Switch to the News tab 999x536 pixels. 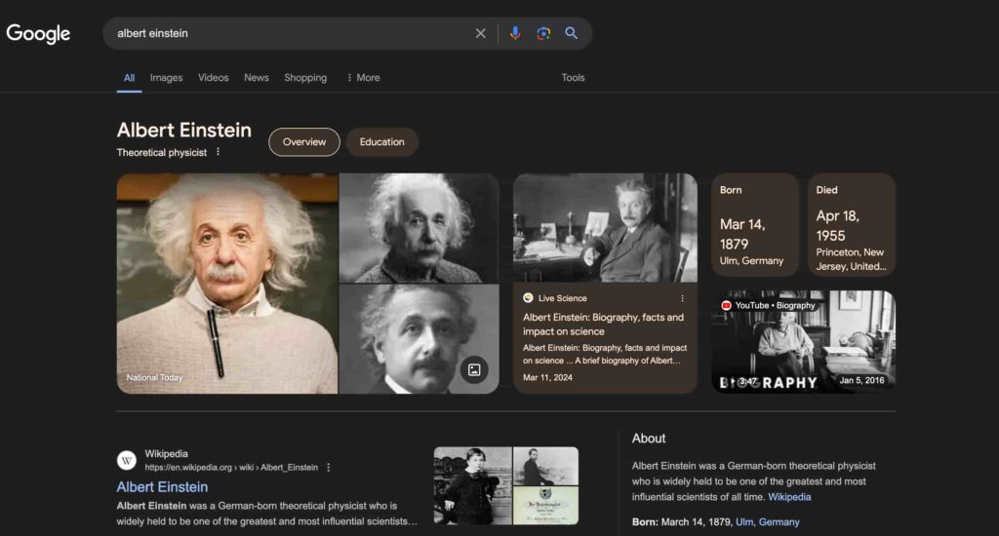257,78
